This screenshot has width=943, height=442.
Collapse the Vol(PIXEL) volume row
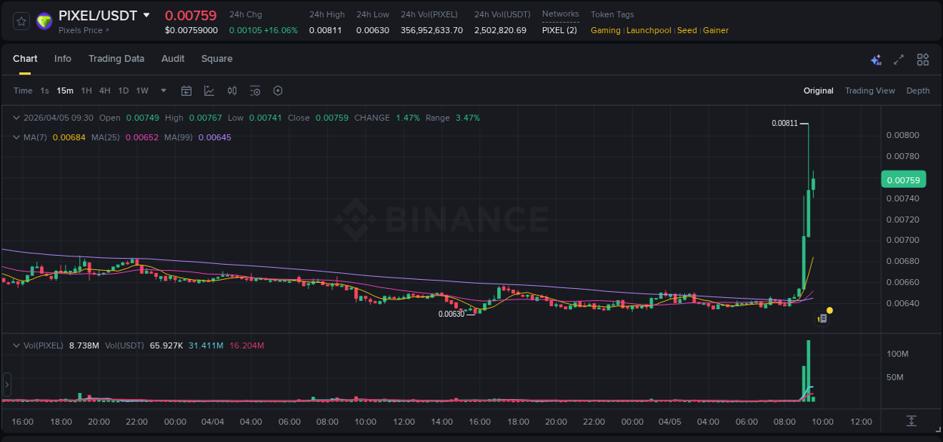[x=15, y=345]
